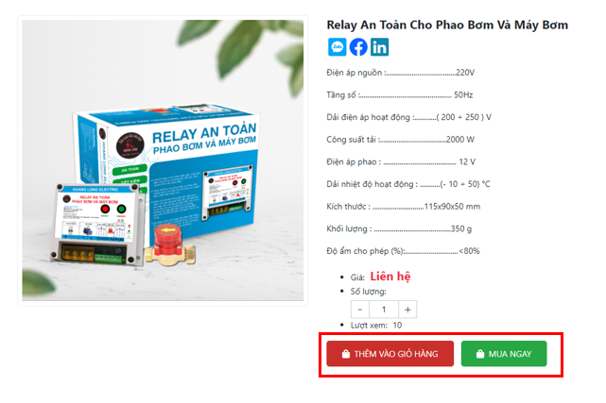This screenshot has height=403, width=606.
Task: Add the relay to cart (THÊM VÀO GIỎ HÀNG)
Action: pyautogui.click(x=390, y=354)
